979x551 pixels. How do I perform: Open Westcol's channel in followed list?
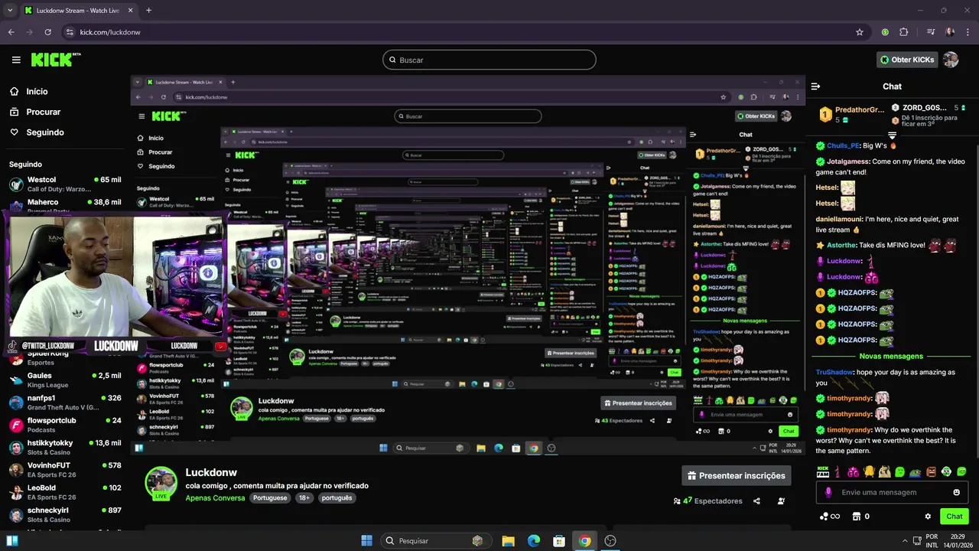tap(65, 184)
